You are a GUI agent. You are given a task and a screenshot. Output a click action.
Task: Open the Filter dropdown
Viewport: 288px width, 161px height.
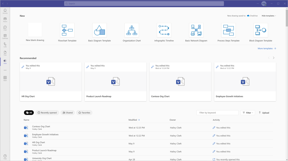tap(248, 113)
